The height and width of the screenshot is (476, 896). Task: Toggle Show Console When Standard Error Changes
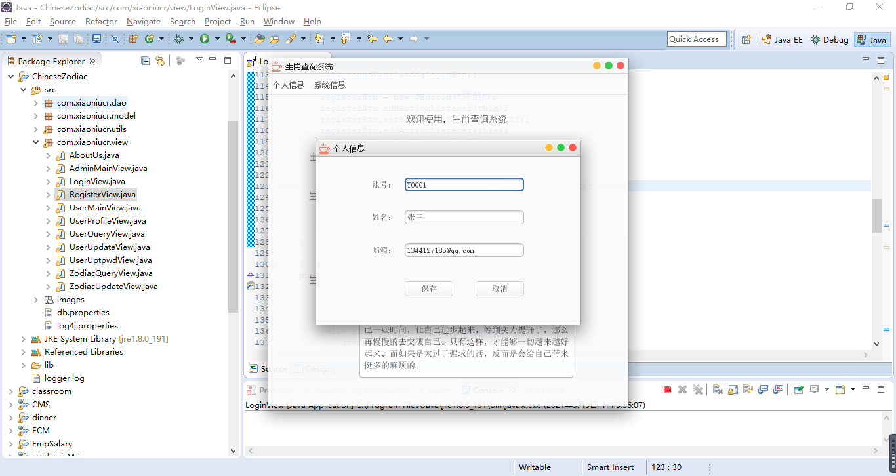tap(778, 389)
